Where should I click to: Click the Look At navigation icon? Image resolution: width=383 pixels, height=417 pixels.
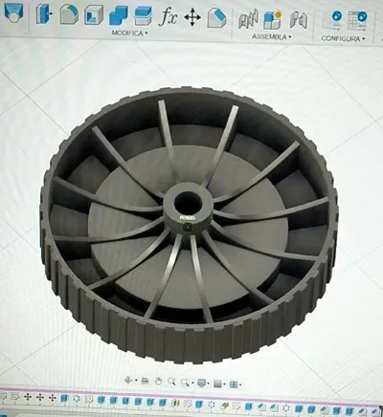pyautogui.click(x=145, y=381)
